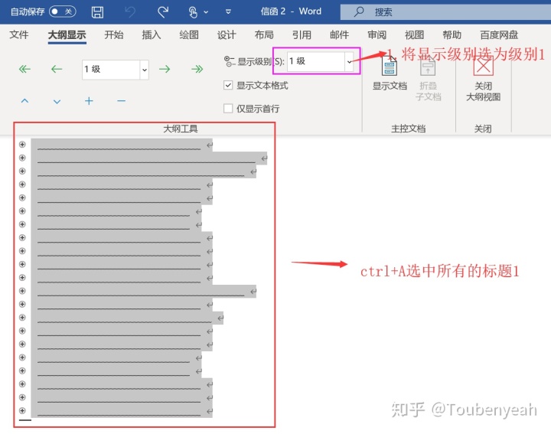The height and width of the screenshot is (434, 551).
Task: Click the expand symbol of the last outline heading
Action: [x=22, y=410]
